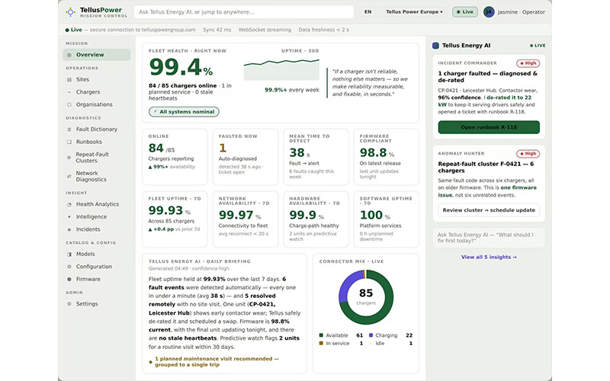Click the Overview sidebar icon
The width and height of the screenshot is (610, 381).
69,55
